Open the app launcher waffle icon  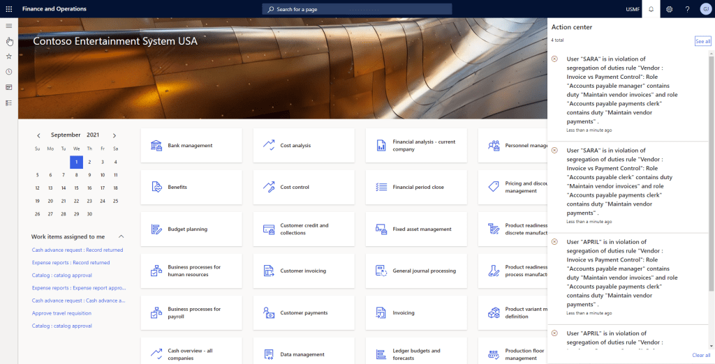click(9, 9)
